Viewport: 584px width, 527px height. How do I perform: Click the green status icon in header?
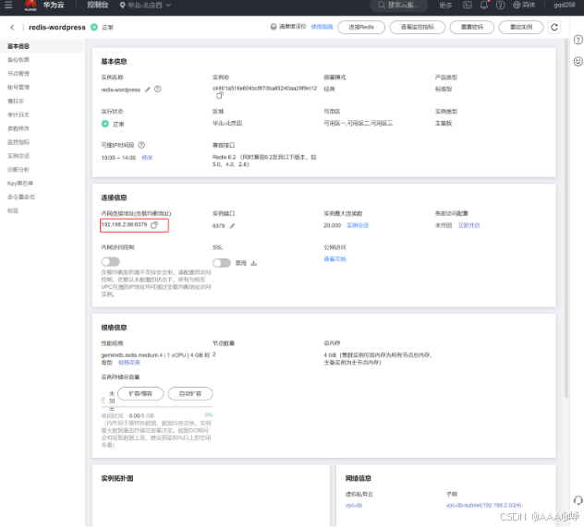coord(94,27)
